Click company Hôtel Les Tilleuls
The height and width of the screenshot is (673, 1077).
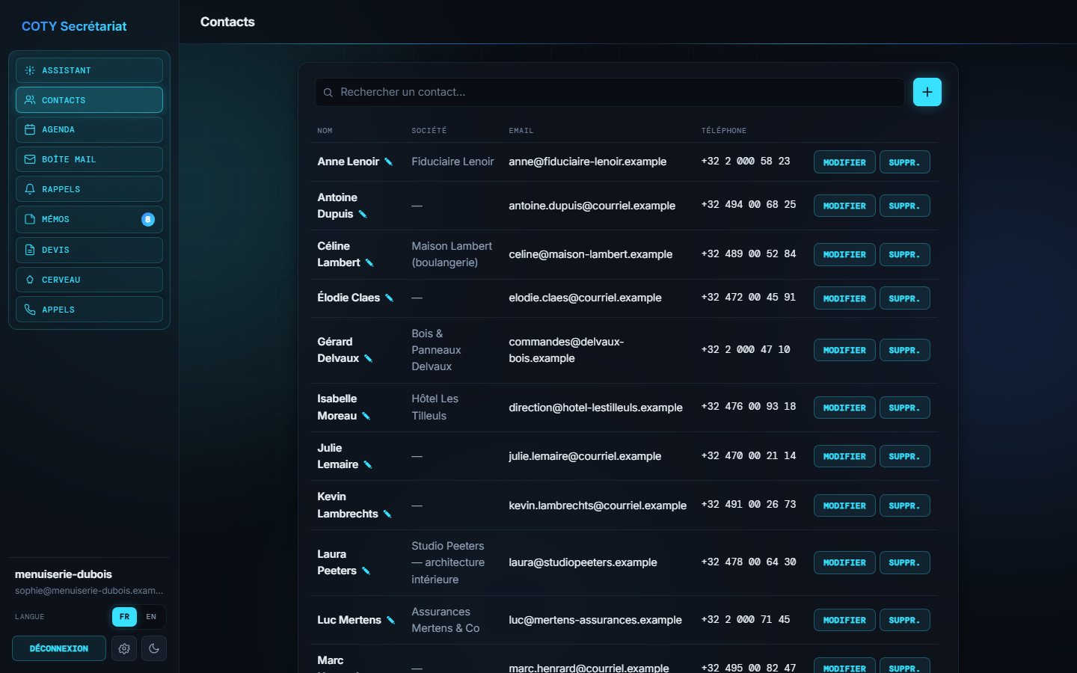pyautogui.click(x=435, y=408)
